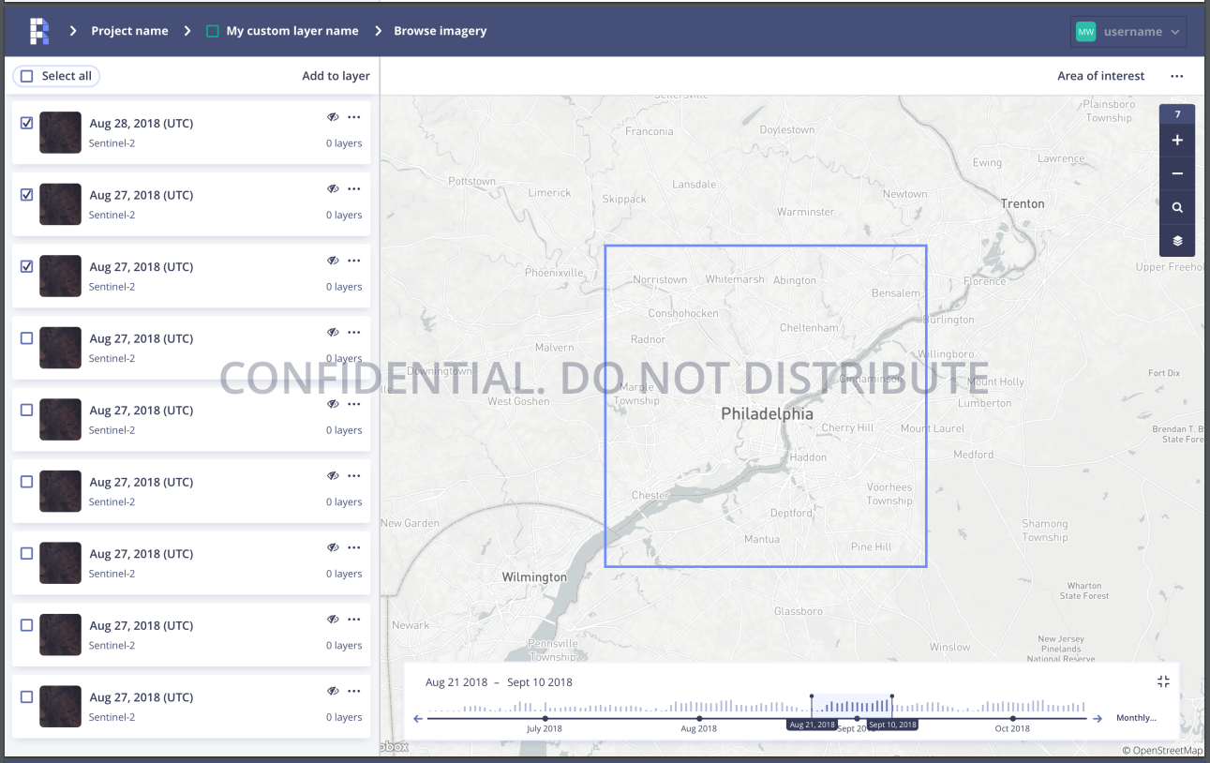Click the Oct 2018 timeline marker
The image size is (1210, 763).
(1012, 719)
